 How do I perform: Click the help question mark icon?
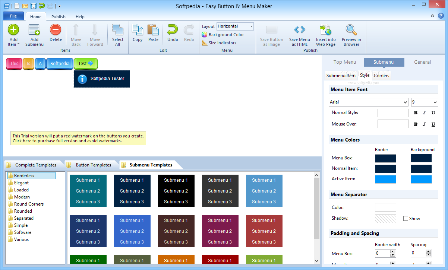click(441, 16)
